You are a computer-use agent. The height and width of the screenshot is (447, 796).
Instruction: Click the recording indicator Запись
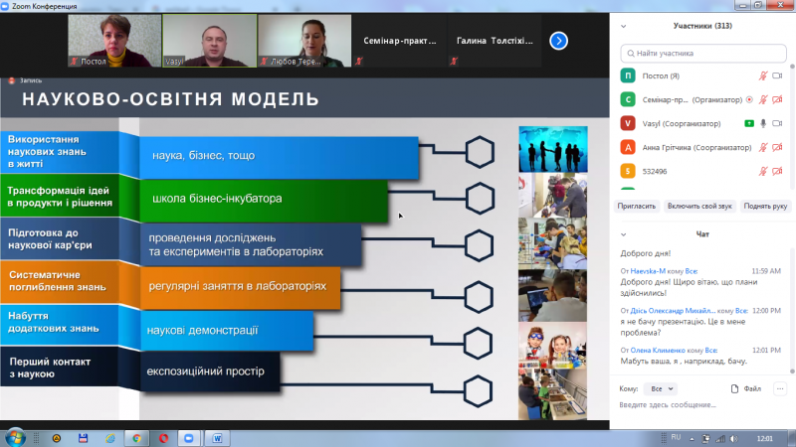(x=26, y=80)
